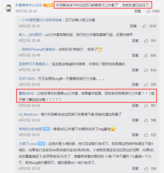Like 无尽73020's reply
Screen dimensions: 164x173
click(x=146, y=84)
